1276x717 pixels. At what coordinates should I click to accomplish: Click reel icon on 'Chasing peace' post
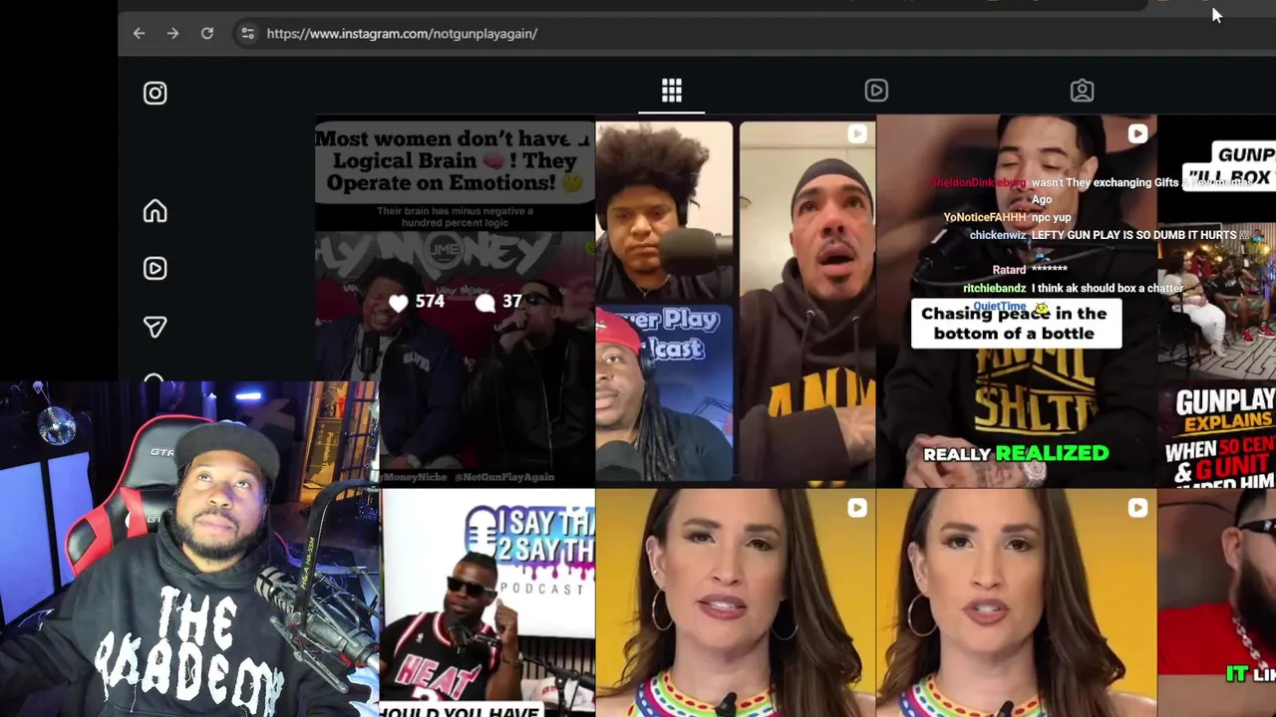[x=1137, y=133]
